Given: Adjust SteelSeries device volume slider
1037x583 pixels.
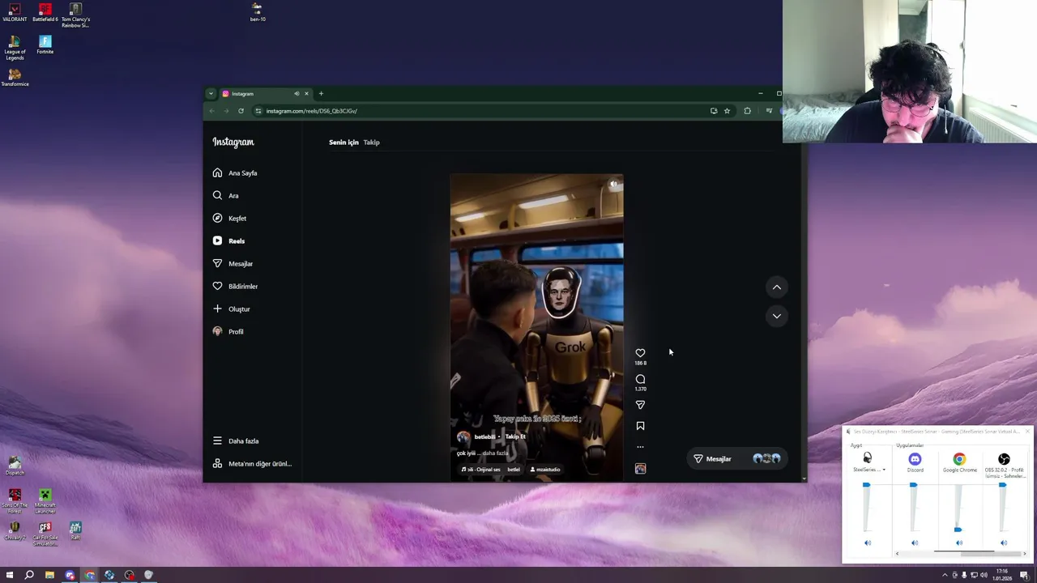Looking at the screenshot, I should 866,485.
